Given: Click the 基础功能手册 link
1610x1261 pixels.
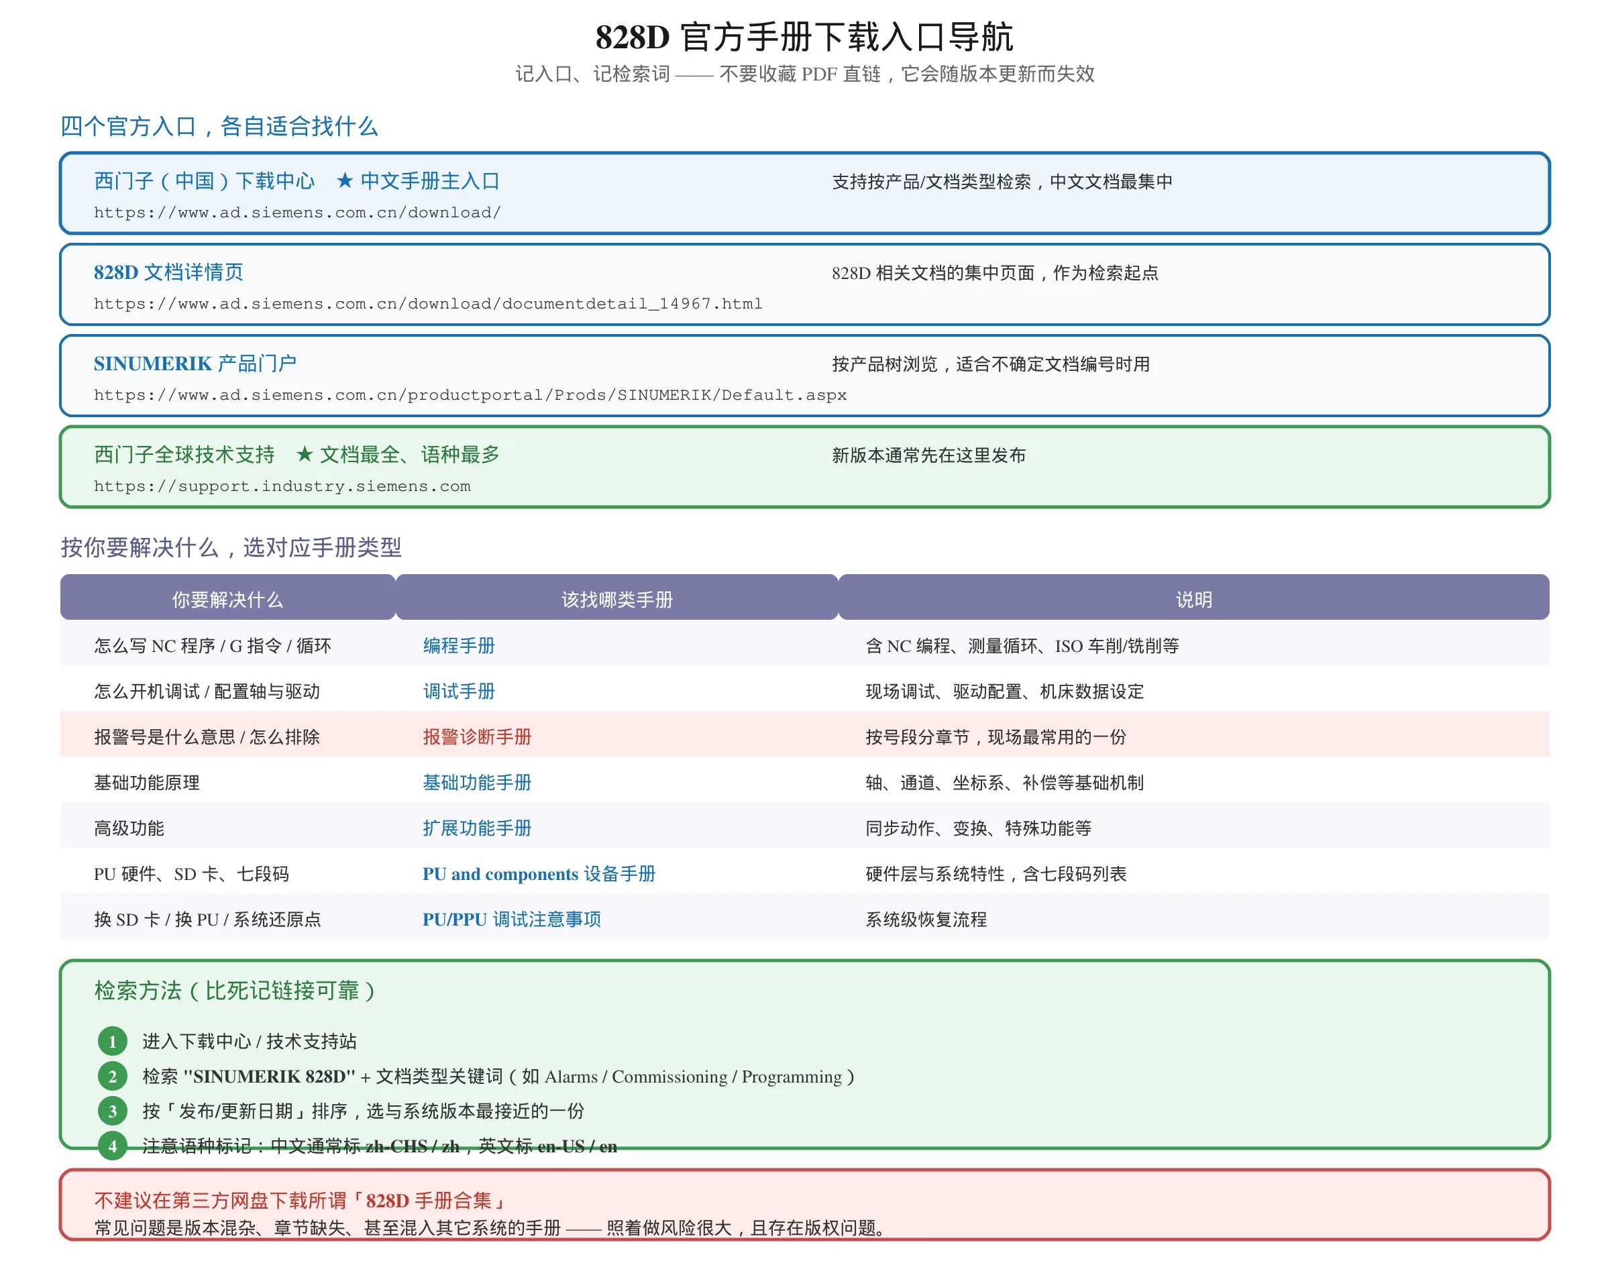Looking at the screenshot, I should point(477,783).
